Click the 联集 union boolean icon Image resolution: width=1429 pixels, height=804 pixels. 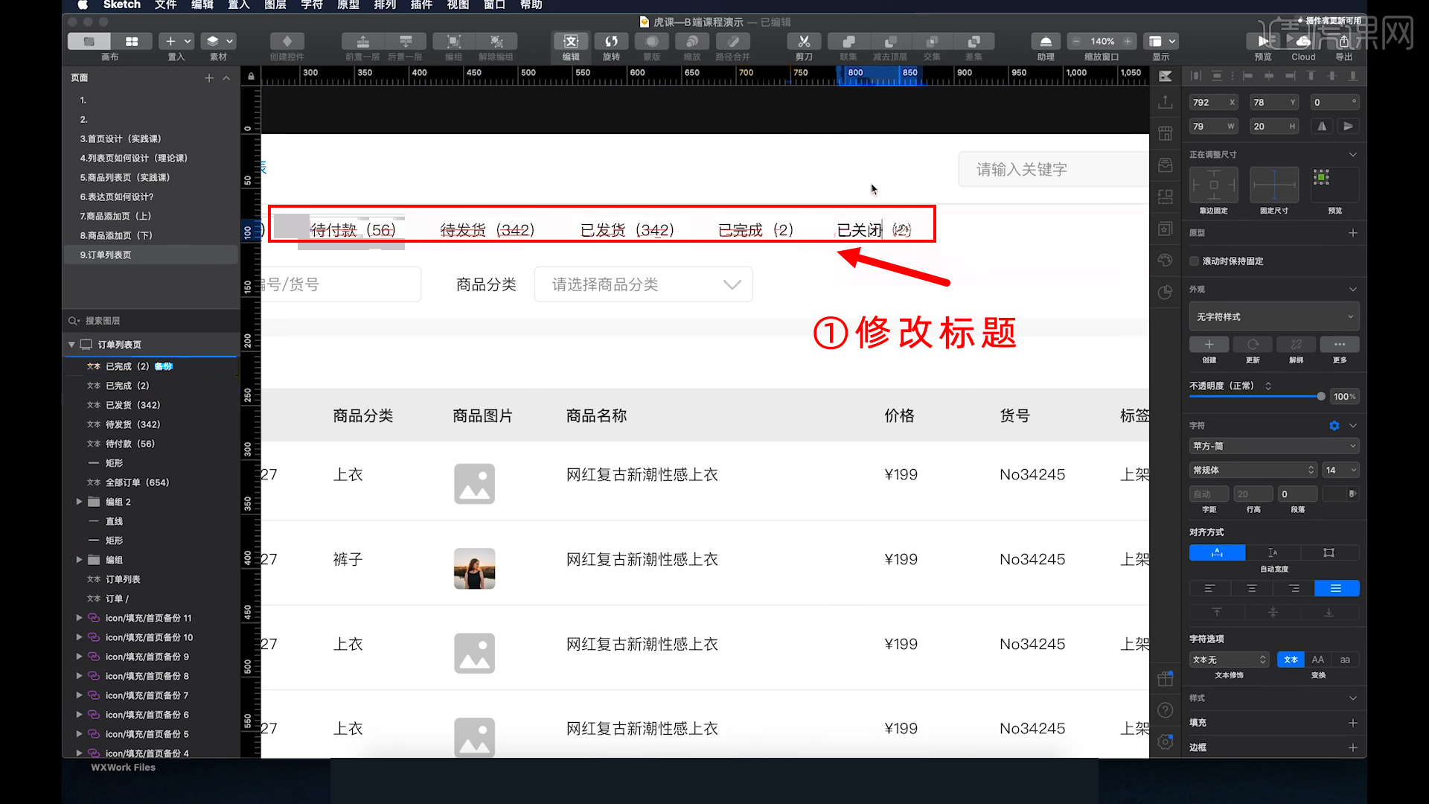(848, 42)
